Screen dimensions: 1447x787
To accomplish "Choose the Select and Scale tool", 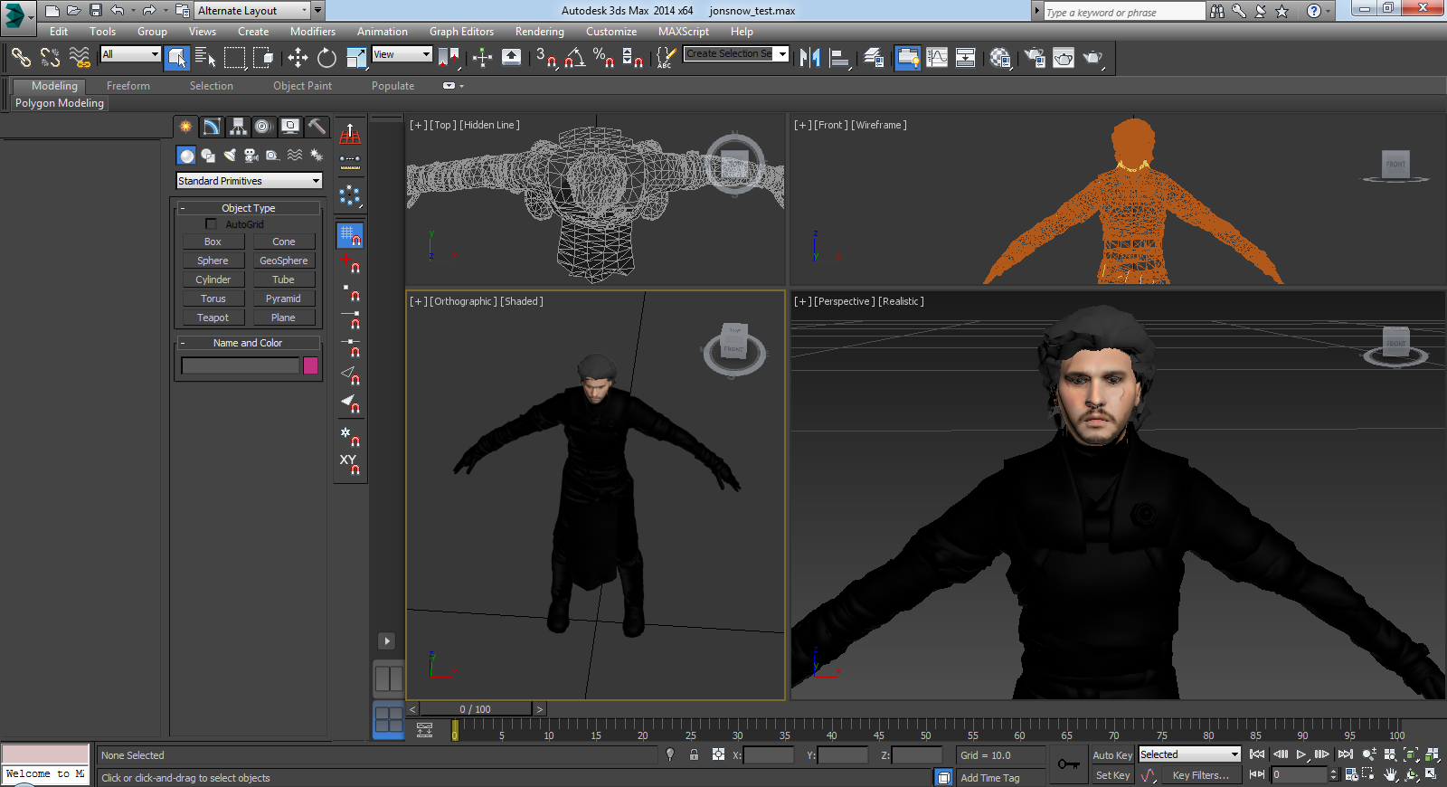I will [x=356, y=58].
